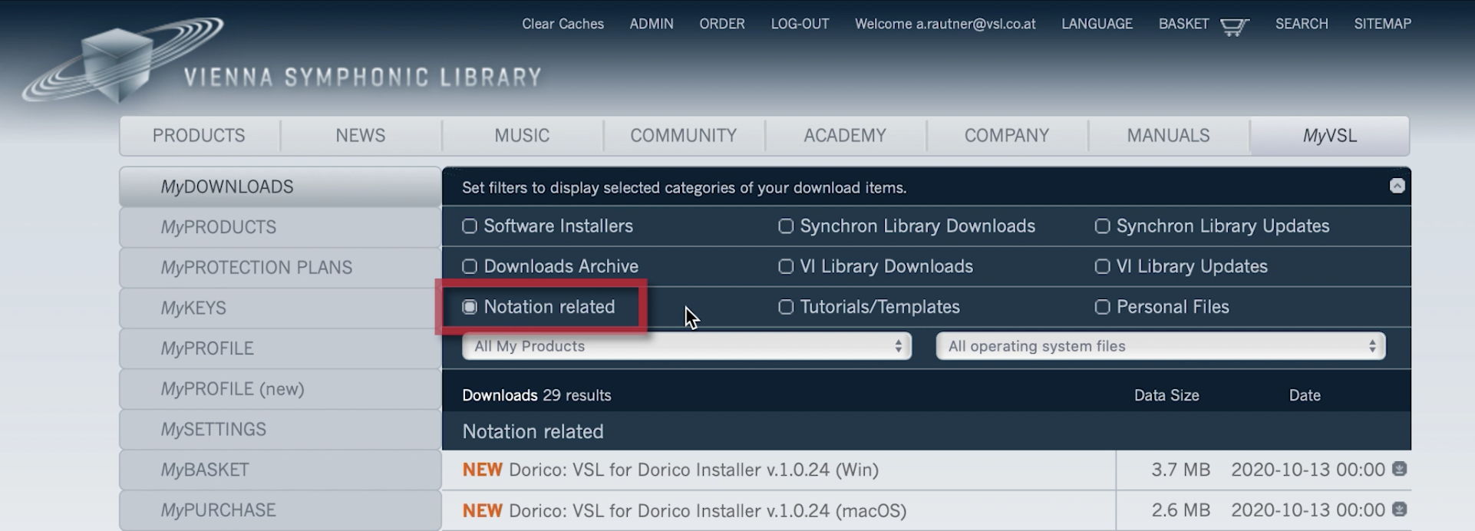
Task: Click the ORDER link in the header
Action: click(722, 24)
